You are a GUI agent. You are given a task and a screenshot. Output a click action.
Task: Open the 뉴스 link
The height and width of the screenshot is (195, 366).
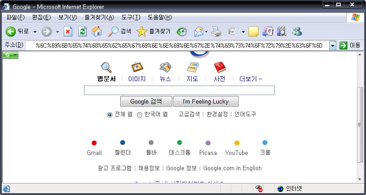165,79
